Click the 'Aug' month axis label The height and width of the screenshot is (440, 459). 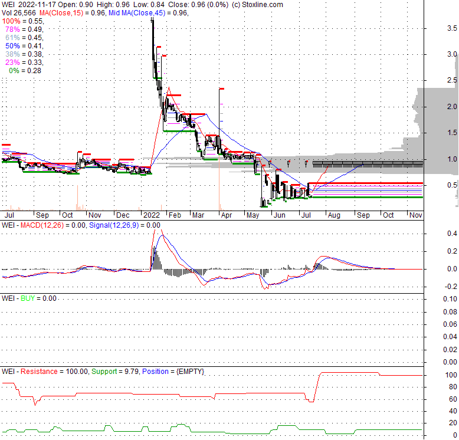(334, 215)
